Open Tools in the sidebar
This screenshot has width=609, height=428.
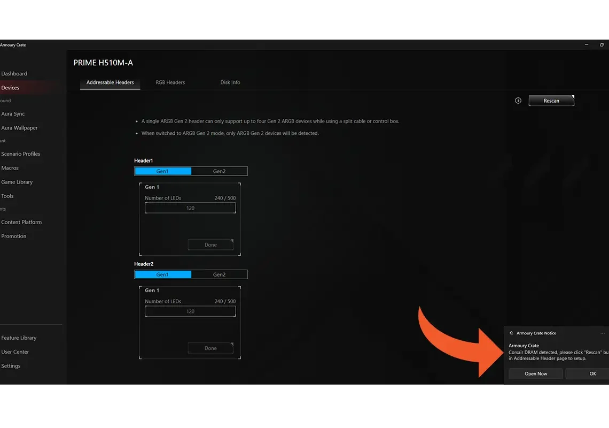(x=7, y=196)
